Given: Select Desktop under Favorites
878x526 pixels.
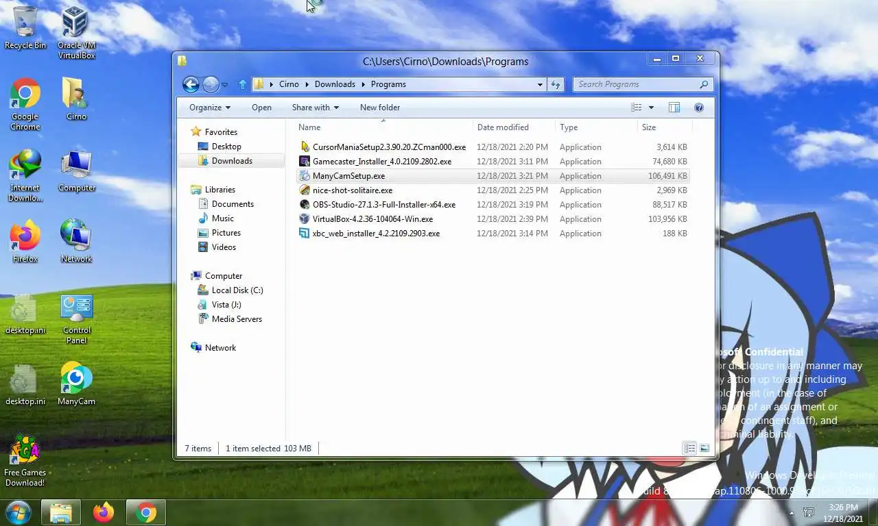Looking at the screenshot, I should (x=226, y=147).
